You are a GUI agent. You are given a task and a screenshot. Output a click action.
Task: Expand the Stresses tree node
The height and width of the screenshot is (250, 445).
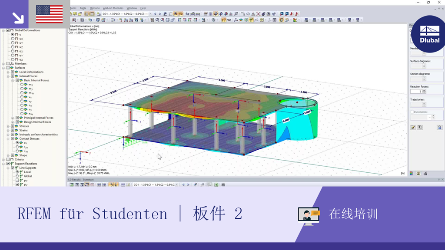coord(8,126)
